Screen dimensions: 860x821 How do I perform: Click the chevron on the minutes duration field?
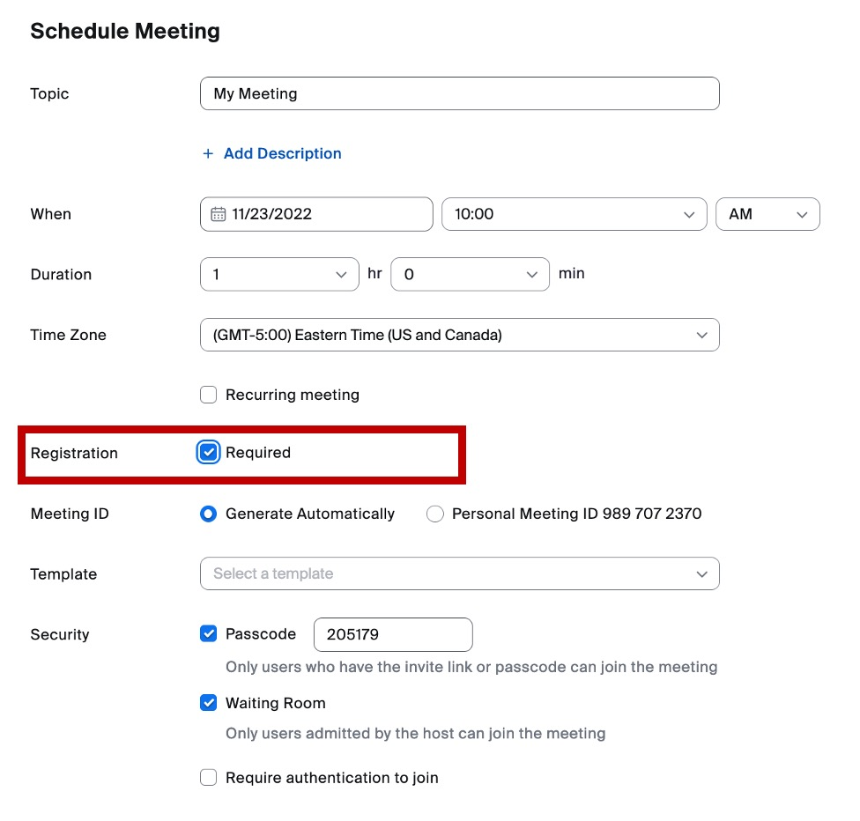coord(531,274)
